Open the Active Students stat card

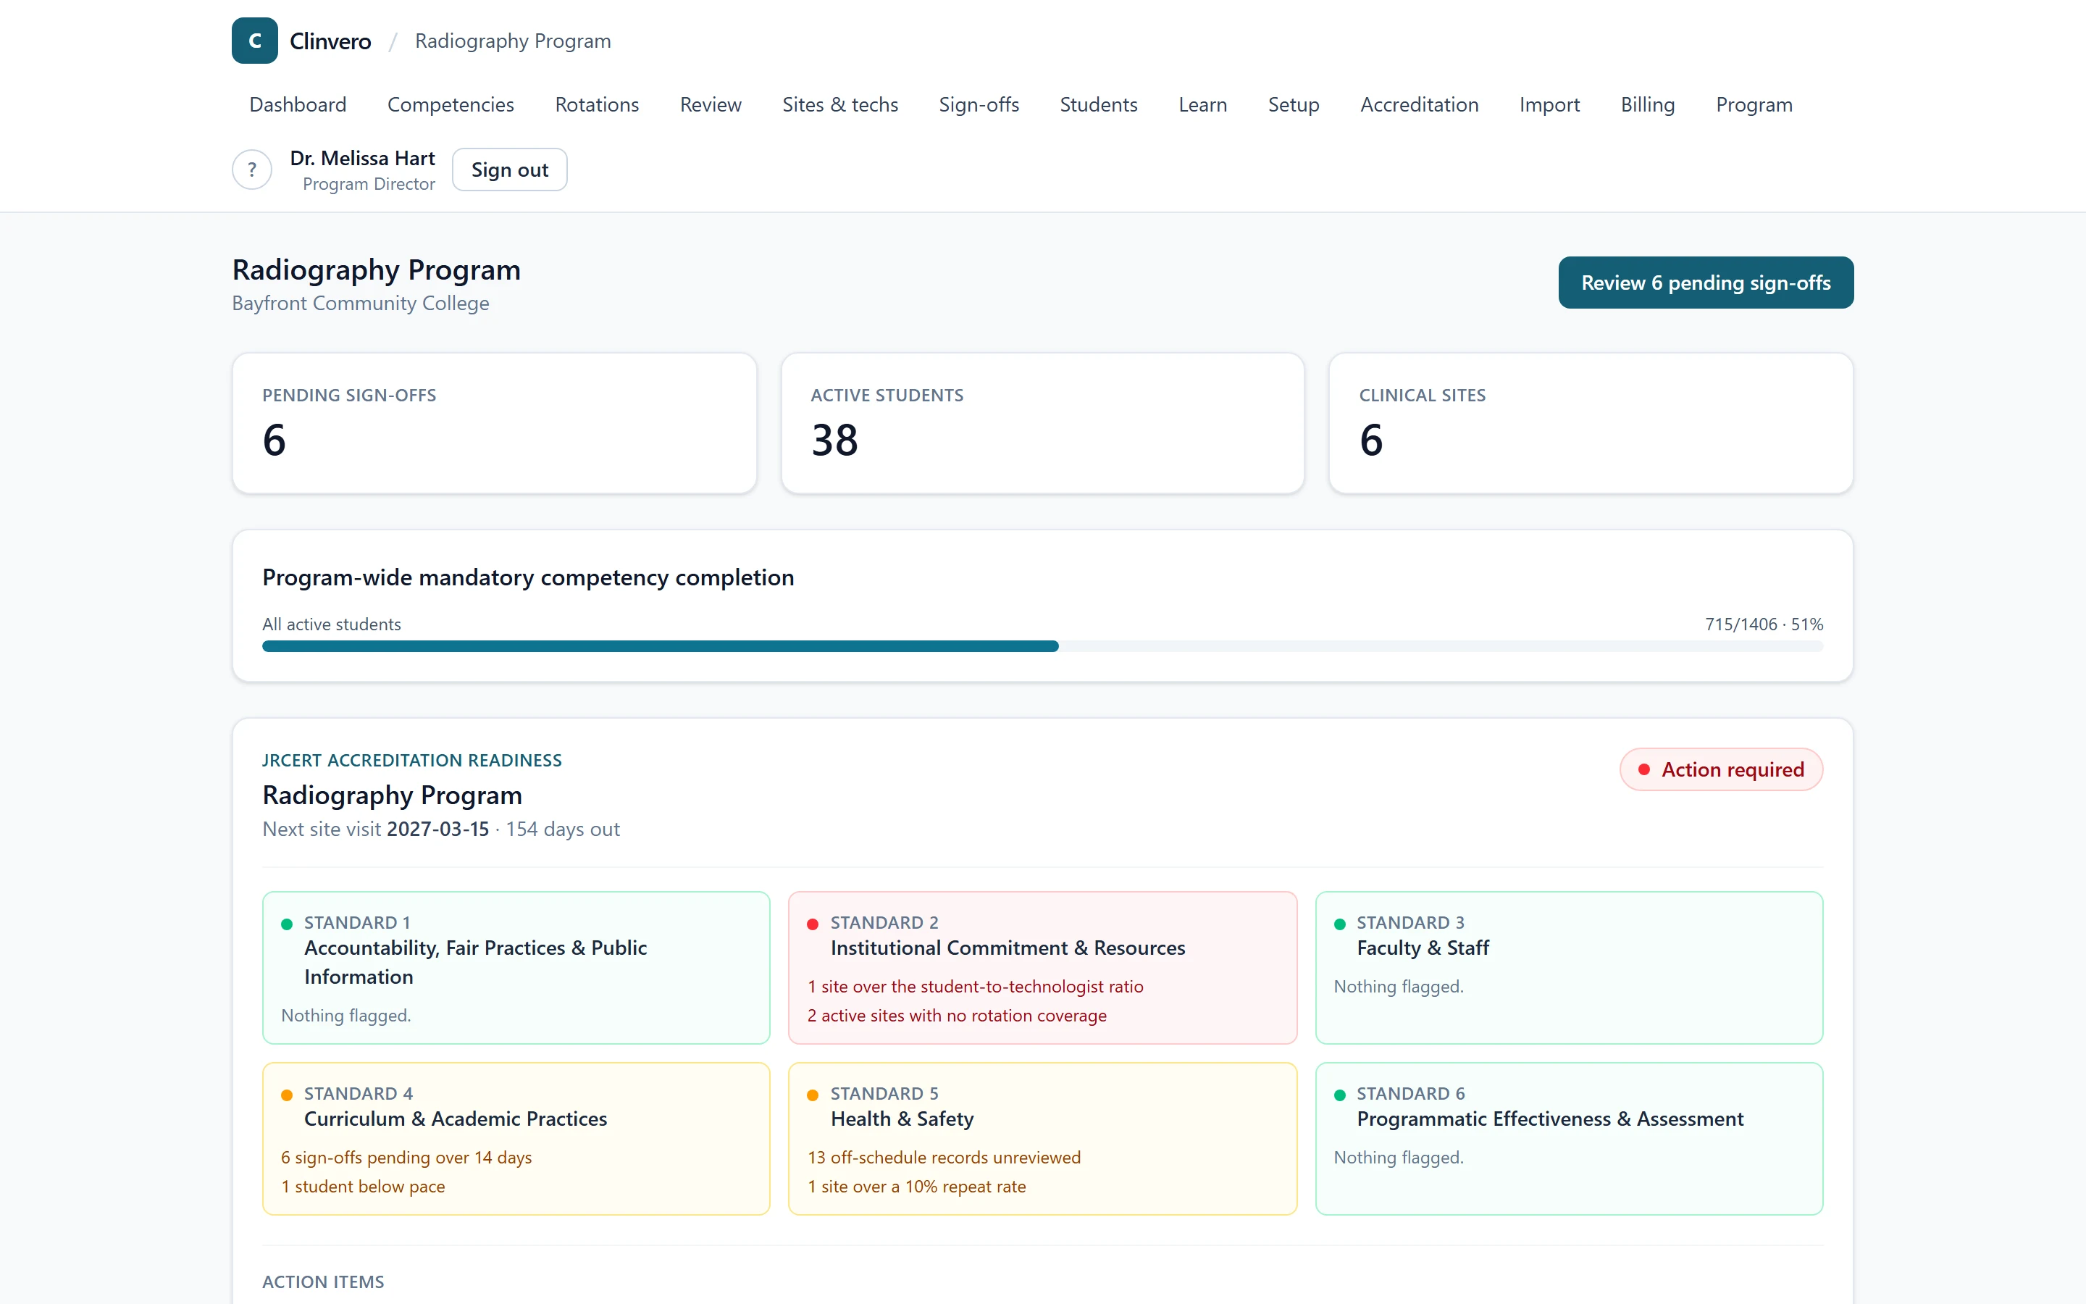pyautogui.click(x=1042, y=424)
